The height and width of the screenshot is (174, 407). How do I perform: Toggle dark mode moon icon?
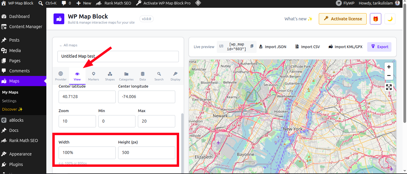coord(390,19)
